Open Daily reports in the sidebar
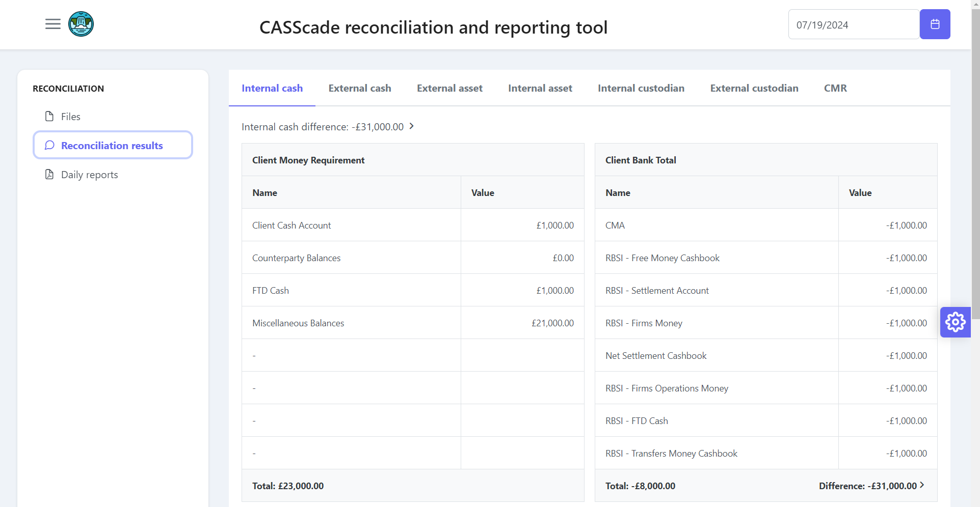The height and width of the screenshot is (507, 980). [89, 175]
